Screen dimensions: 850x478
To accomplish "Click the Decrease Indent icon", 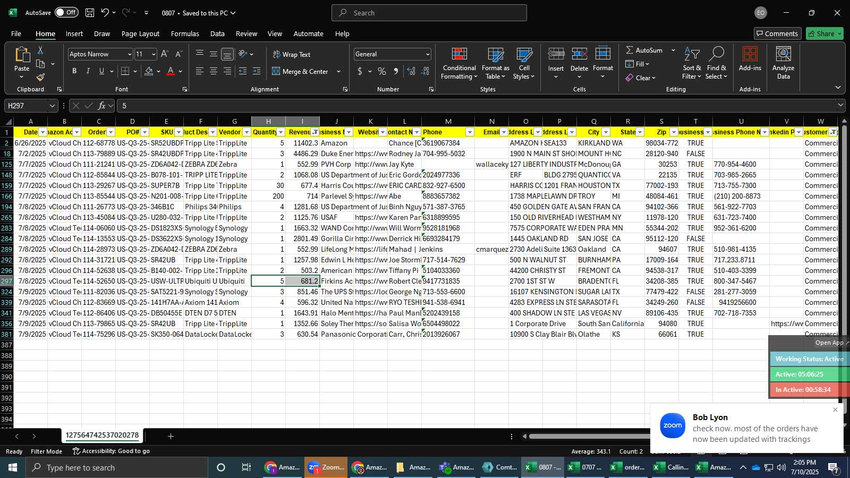I will [x=243, y=71].
